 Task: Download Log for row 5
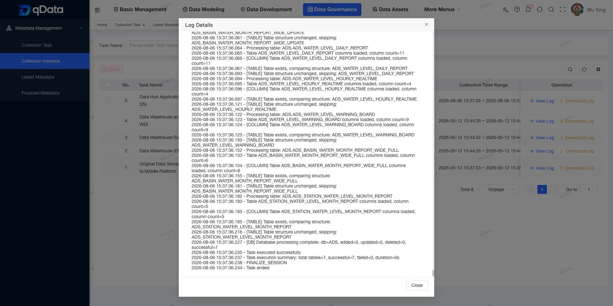click(577, 101)
